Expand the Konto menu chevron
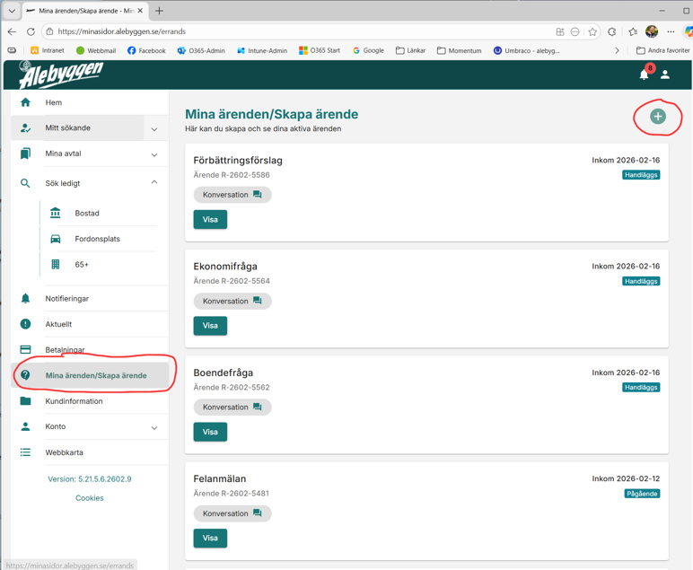The image size is (693, 570). coord(154,427)
